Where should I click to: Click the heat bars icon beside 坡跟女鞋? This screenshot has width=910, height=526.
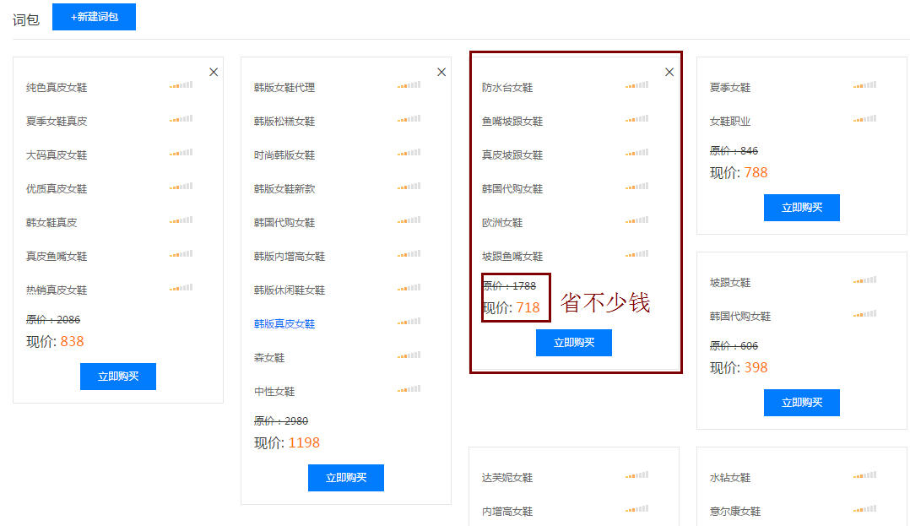864,280
